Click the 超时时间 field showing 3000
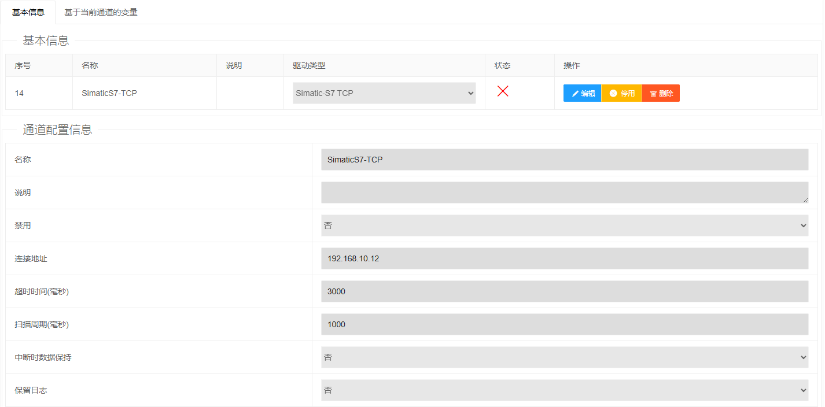The image size is (825, 407). [x=564, y=291]
